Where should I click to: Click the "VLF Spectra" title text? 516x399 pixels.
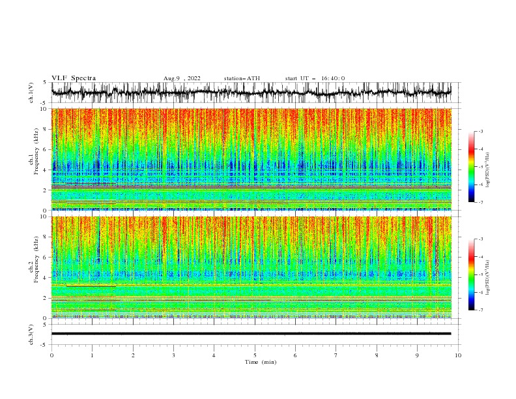[x=74, y=78]
